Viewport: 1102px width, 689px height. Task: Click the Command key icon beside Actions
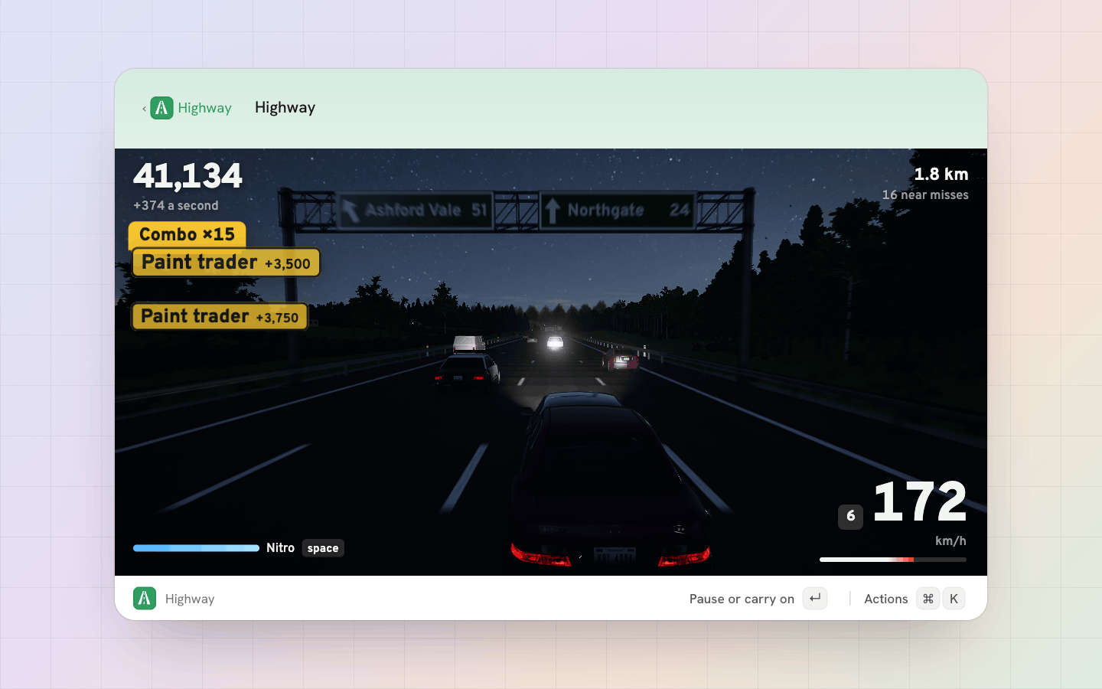[928, 599]
